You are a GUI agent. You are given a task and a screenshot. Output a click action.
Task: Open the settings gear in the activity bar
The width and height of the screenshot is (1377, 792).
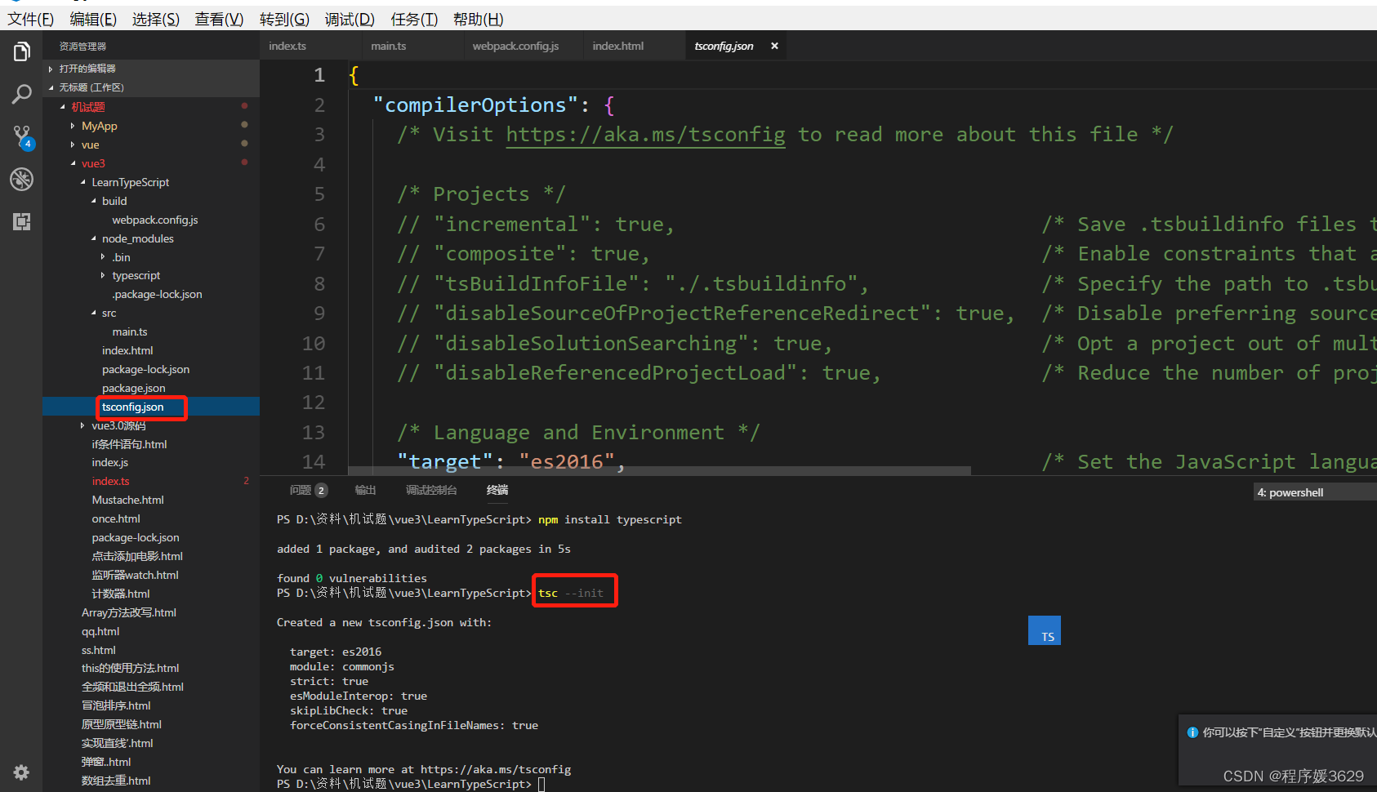21,772
